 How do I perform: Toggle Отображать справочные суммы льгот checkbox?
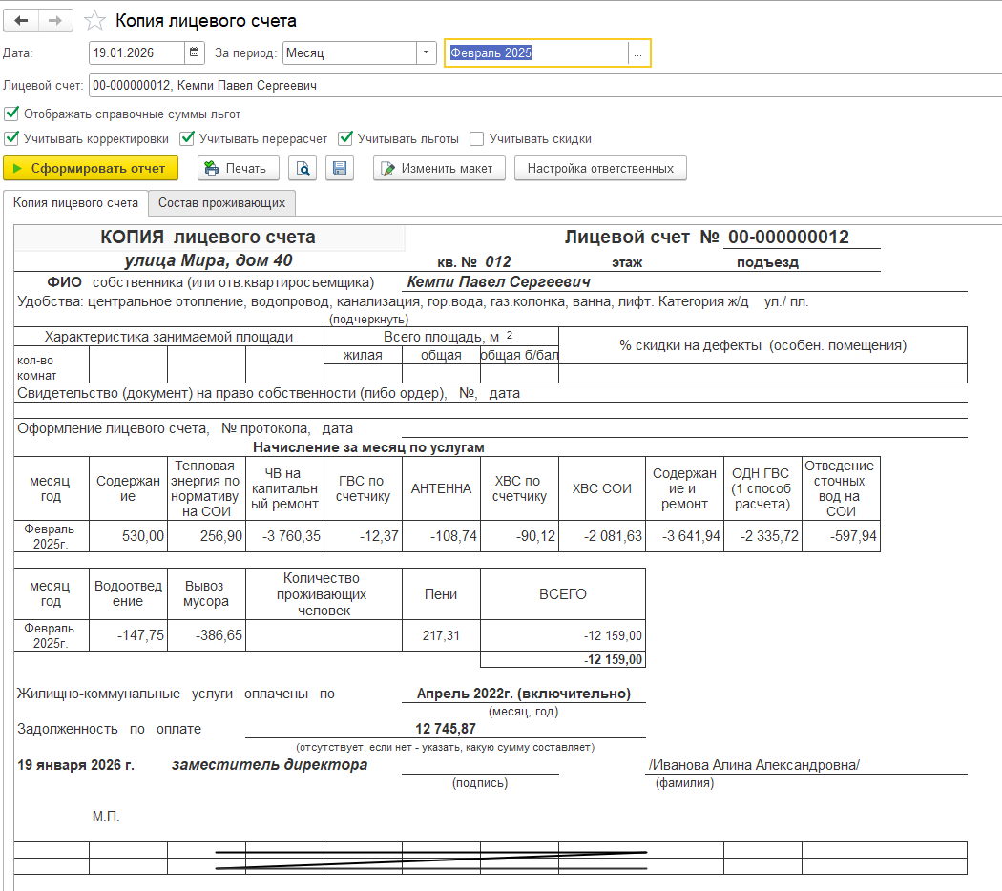coord(10,114)
